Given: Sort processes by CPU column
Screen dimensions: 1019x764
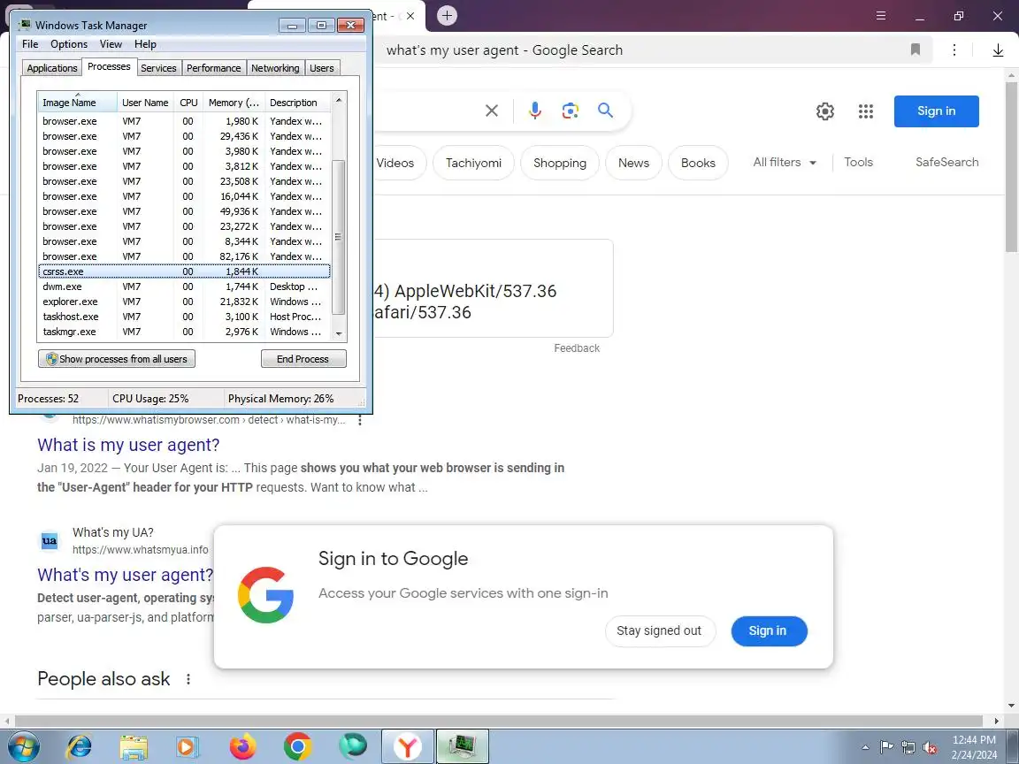Looking at the screenshot, I should tap(188, 102).
